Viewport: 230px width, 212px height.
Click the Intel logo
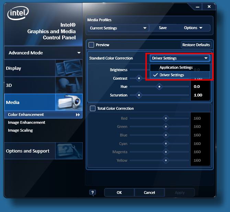tap(18, 13)
